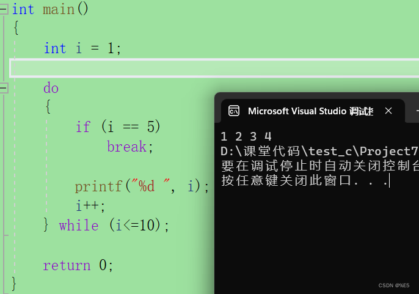Place cursor on the printf statement
The height and width of the screenshot is (294, 419).
tap(142, 186)
